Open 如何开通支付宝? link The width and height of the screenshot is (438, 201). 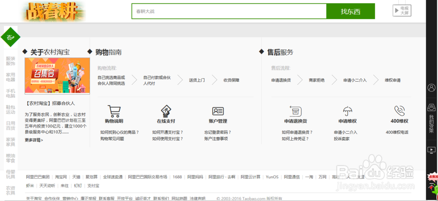tap(168, 132)
